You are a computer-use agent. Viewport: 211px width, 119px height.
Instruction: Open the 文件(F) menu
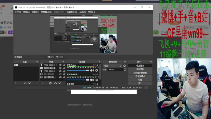coord(18,12)
